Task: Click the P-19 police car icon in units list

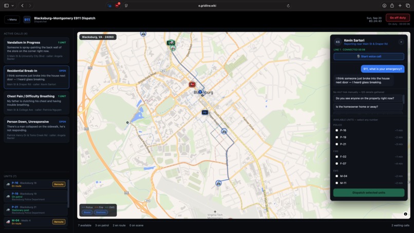Action: pos(8,197)
